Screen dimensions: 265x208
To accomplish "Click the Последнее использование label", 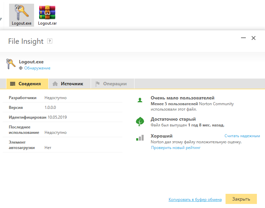I will pos(24,130).
